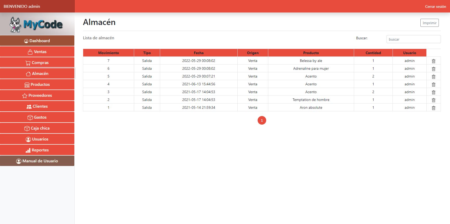Open the Compras page
Viewport: 450px width, 224px height.
[x=37, y=63]
